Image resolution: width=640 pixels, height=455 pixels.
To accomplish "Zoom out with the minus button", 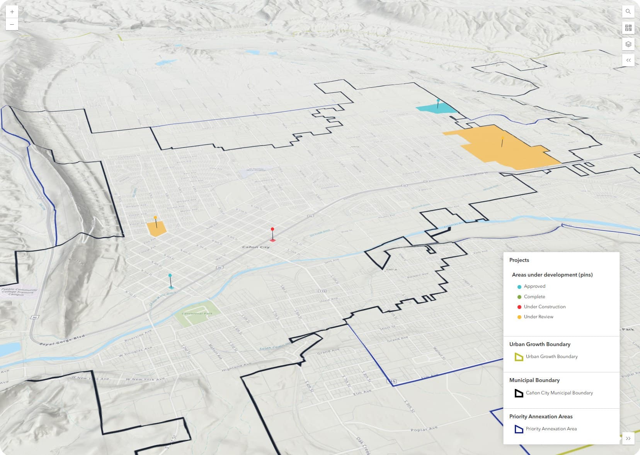I will click(12, 24).
